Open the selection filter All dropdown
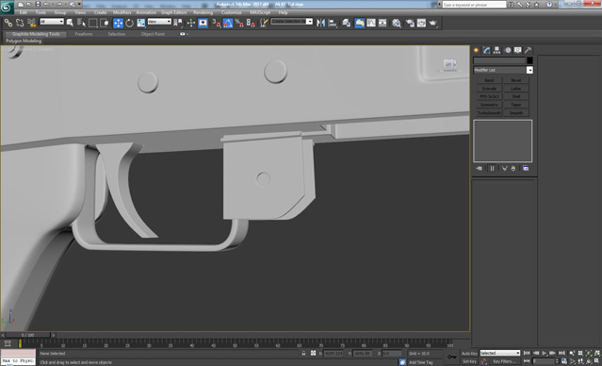This screenshot has height=366, width=602. click(52, 22)
